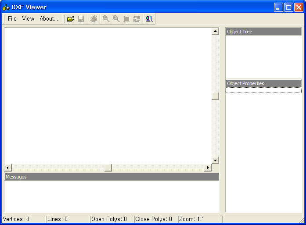
Task: Click the horizontal scrollbar left arrow
Action: pos(8,168)
